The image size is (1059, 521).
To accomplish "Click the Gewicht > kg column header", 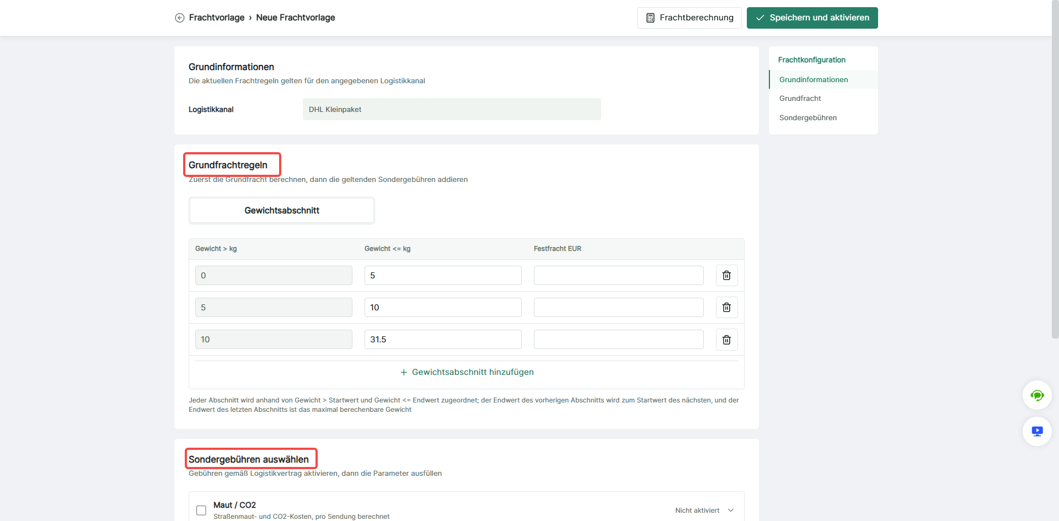I will tap(216, 249).
